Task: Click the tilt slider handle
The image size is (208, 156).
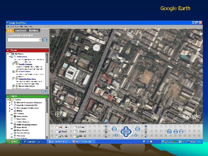Action: coord(146,130)
